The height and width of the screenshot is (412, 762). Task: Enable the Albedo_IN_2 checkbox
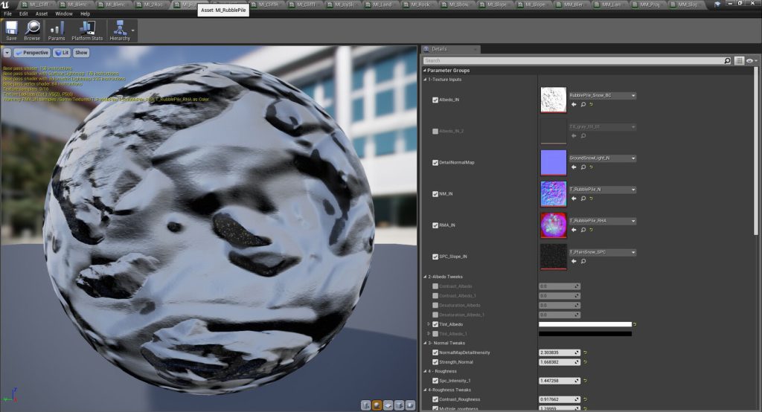tap(436, 131)
